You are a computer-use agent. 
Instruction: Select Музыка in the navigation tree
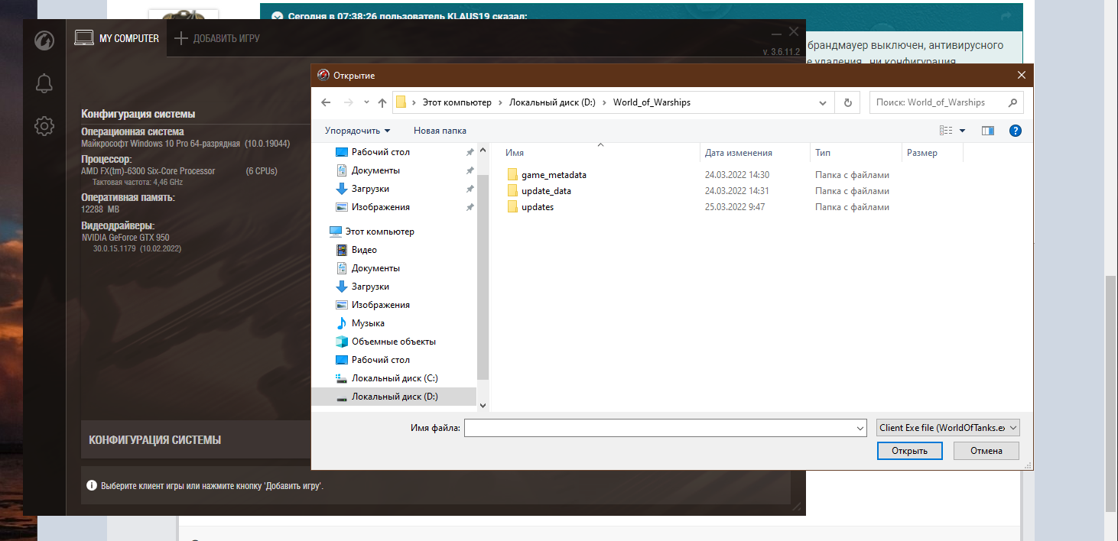point(366,323)
